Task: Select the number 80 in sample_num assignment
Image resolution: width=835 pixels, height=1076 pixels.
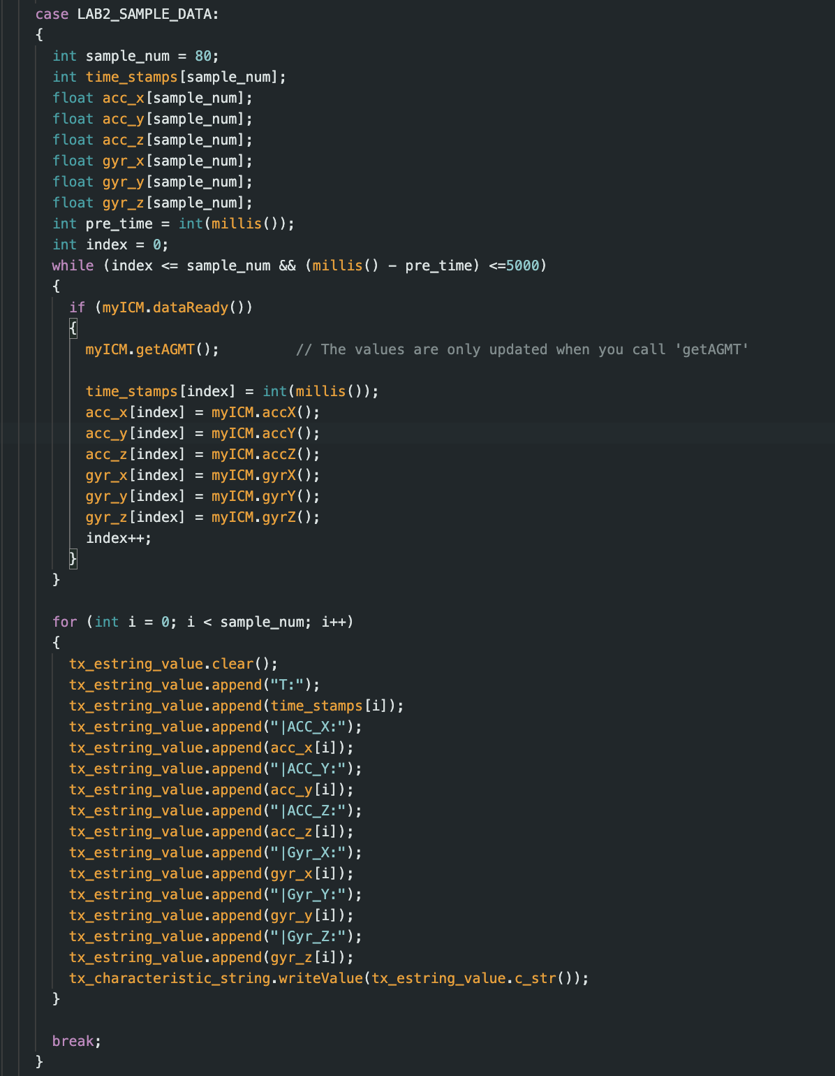Action: click(203, 56)
